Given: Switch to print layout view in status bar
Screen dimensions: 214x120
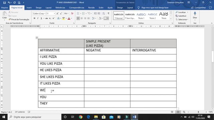Looking at the screenshot, I should pos(178,112).
